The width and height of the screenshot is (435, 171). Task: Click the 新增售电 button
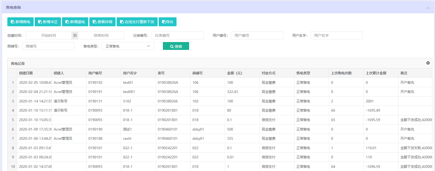click(20, 22)
